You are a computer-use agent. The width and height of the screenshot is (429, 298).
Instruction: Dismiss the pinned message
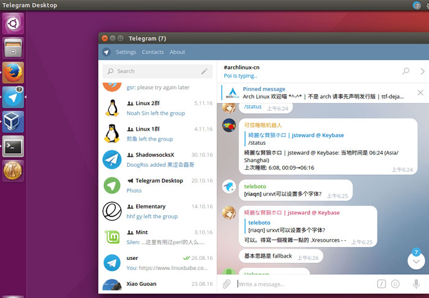(x=420, y=93)
